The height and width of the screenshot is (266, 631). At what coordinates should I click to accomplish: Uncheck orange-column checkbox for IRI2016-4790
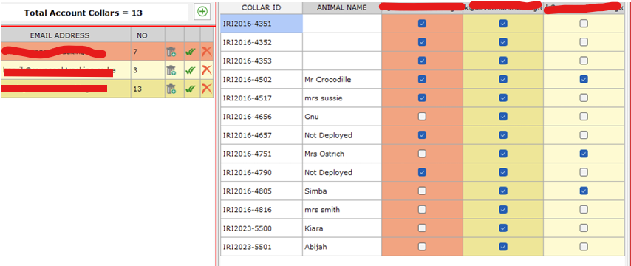coord(422,172)
